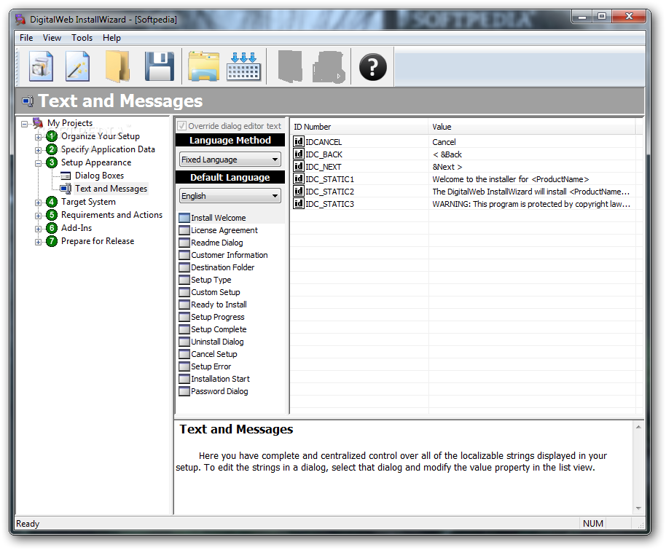Open the View menu
Viewport: 666px width, 550px height.
coord(52,38)
